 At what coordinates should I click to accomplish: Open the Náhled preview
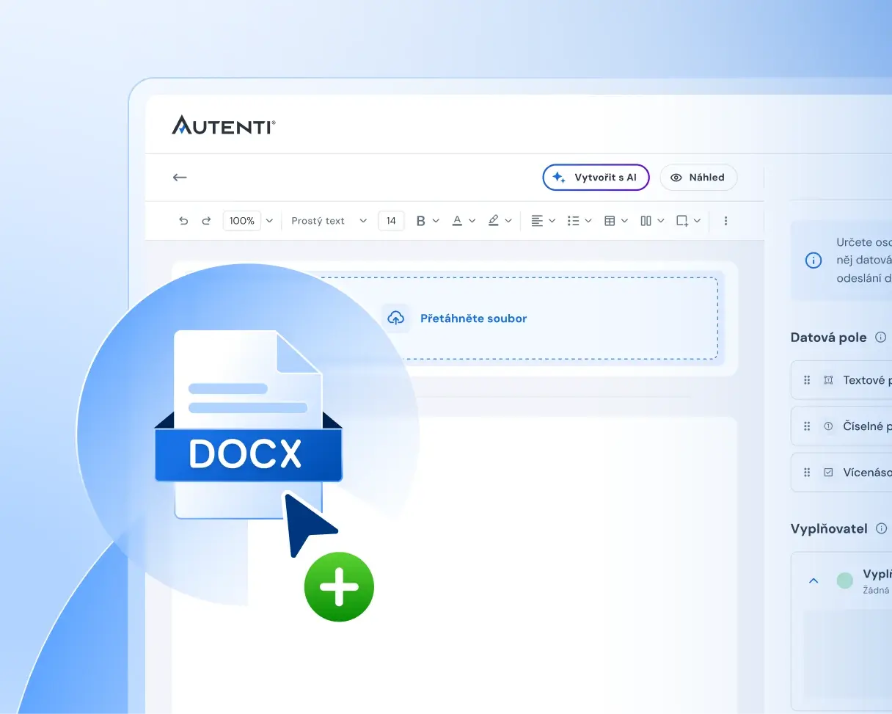pyautogui.click(x=698, y=177)
